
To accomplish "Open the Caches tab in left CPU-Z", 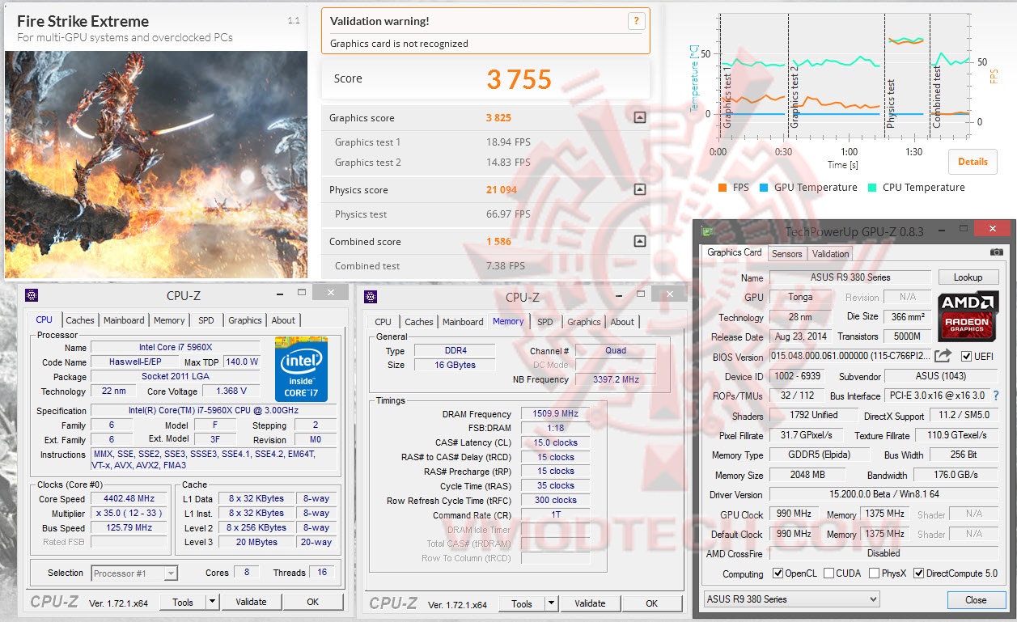I will 80,320.
